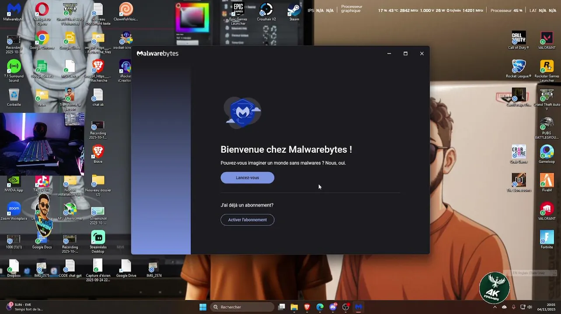Select Zoom Workplace desktop icon
561x314 pixels.
(14, 212)
